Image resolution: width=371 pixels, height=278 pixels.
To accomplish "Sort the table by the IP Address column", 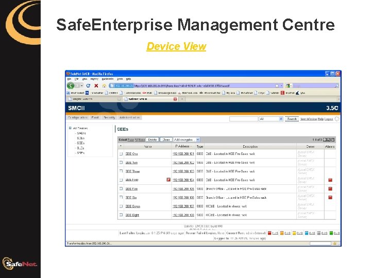I will pyautogui.click(x=182, y=146).
